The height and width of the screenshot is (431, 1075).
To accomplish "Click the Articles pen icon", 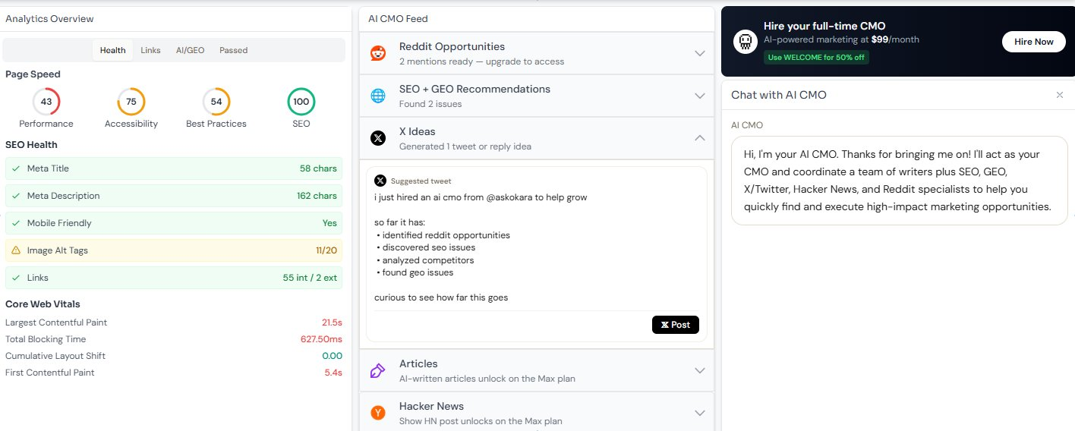I will click(378, 370).
